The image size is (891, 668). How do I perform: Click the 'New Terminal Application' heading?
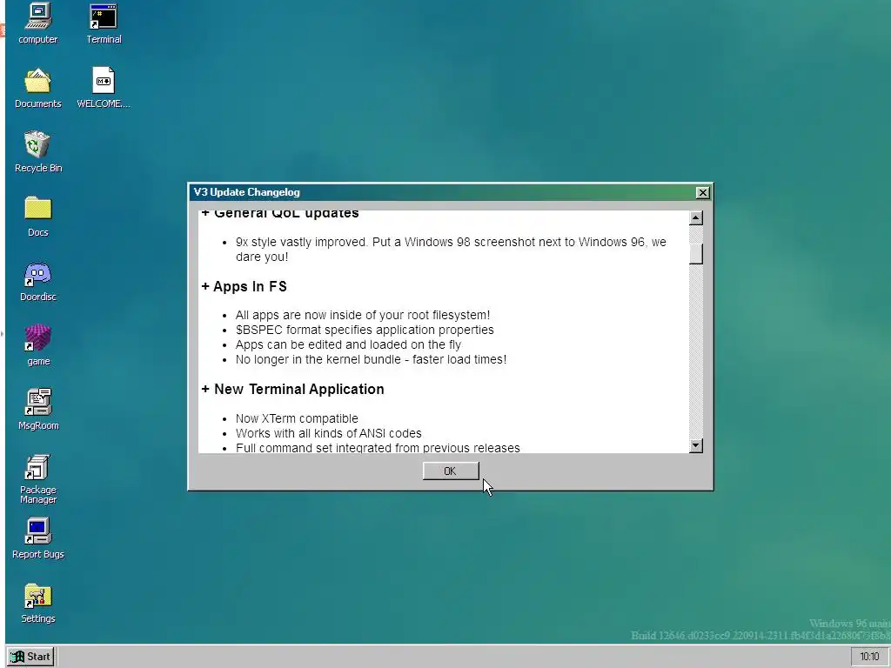292,389
